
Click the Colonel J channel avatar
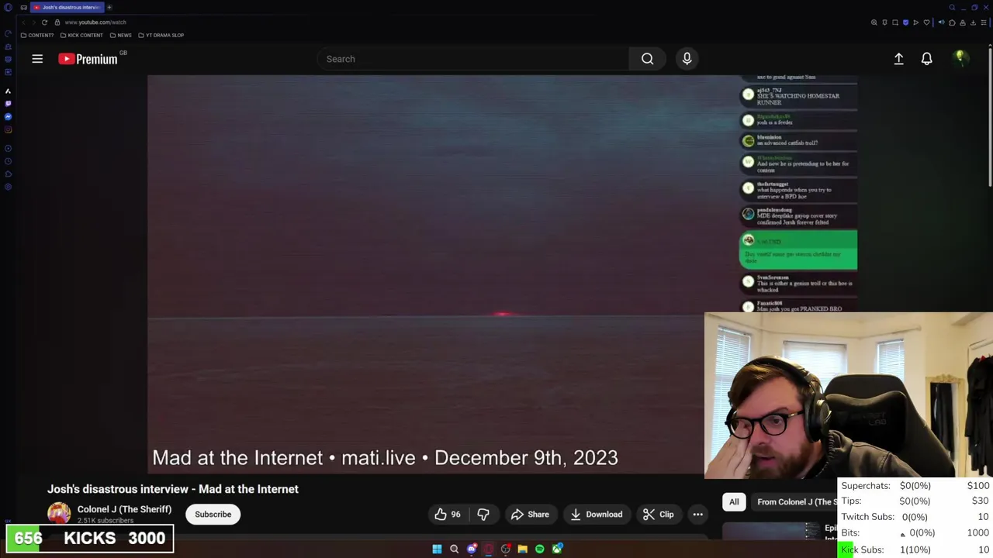pyautogui.click(x=59, y=514)
